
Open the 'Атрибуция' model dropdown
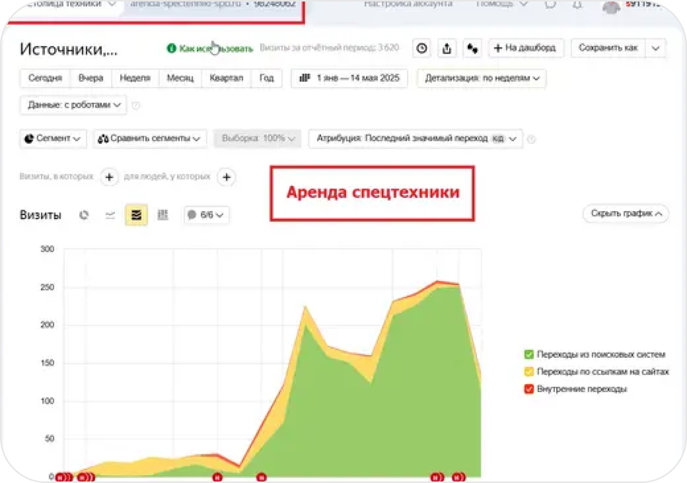(x=416, y=139)
